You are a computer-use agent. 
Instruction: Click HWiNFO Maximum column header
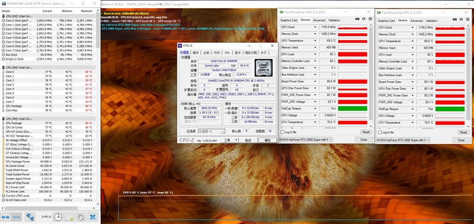[84, 11]
